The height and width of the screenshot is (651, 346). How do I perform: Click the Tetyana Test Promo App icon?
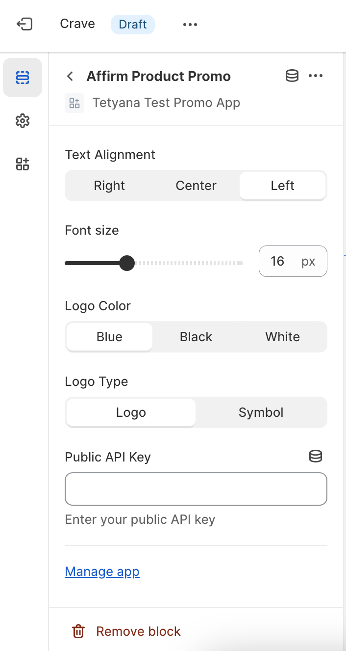(74, 103)
